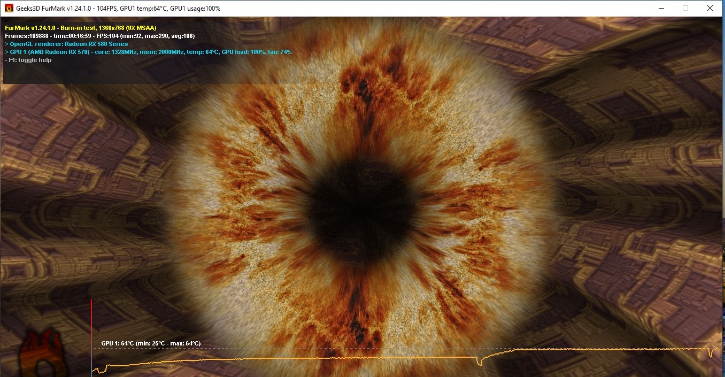Click the 'OpenGL renderer: Radeon RX 580 Series' line
The width and height of the screenshot is (725, 377).
(x=66, y=44)
